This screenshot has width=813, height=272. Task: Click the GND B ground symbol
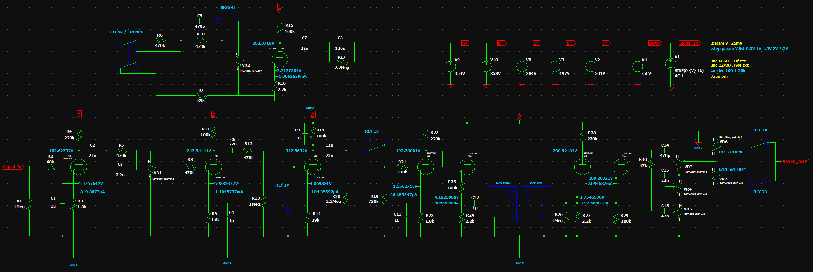coord(227,260)
